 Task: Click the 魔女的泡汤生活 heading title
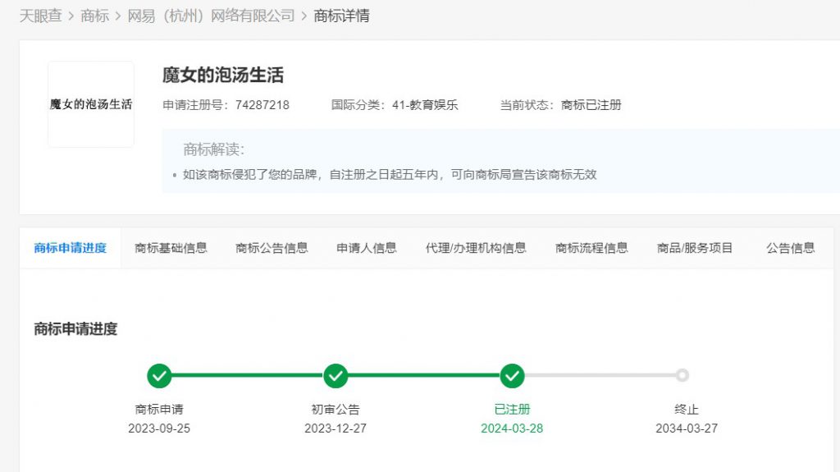coord(223,75)
